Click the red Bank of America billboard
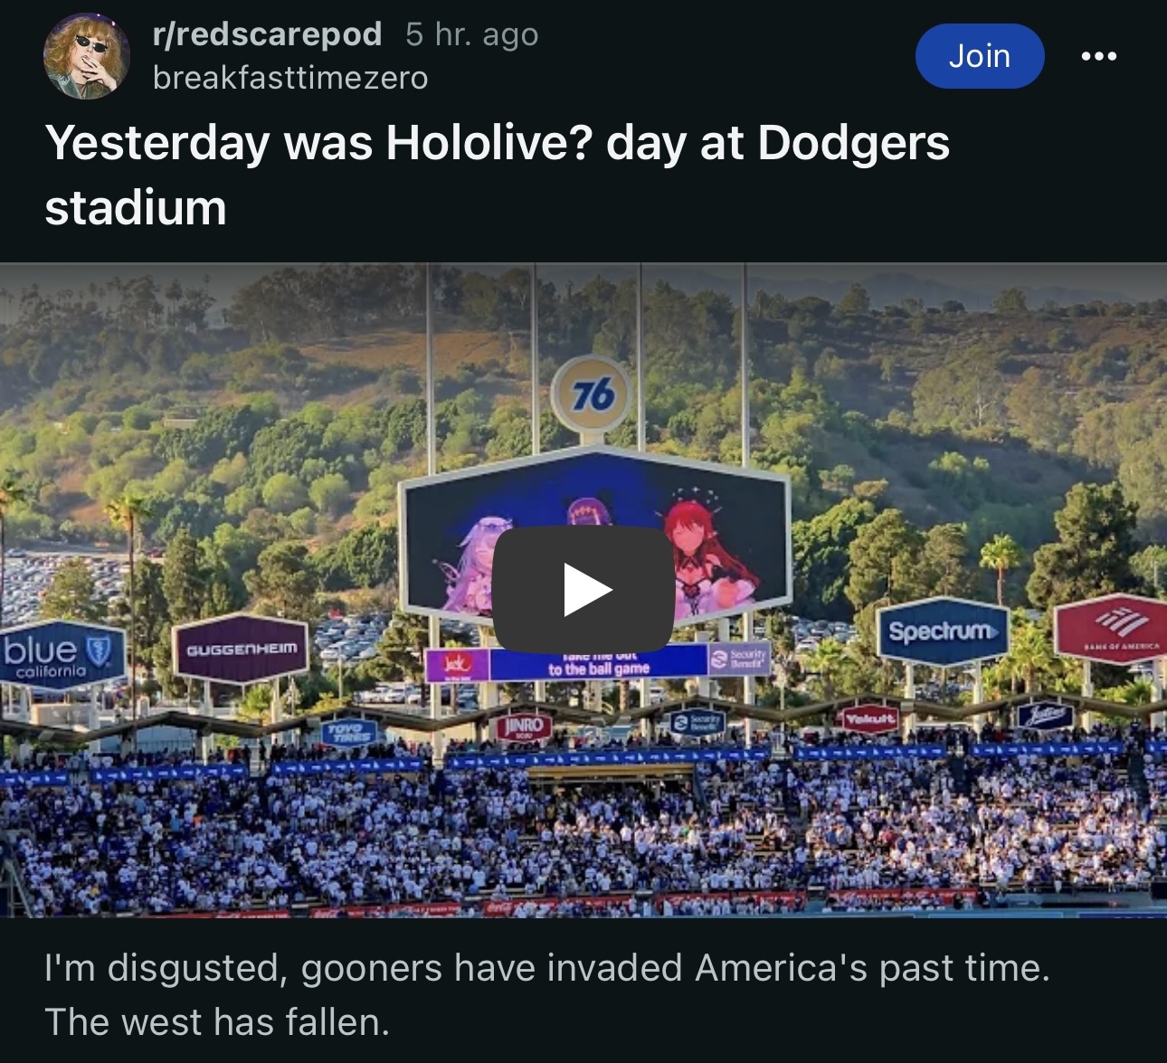 [1112, 629]
